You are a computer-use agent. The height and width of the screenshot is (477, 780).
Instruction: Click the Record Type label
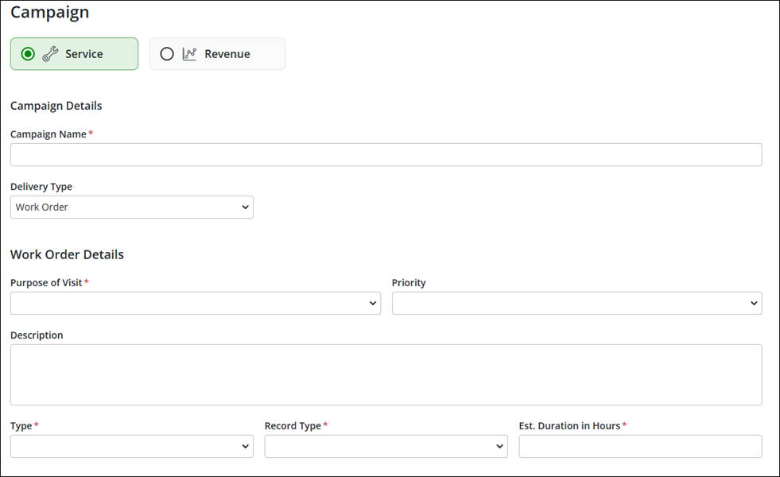293,426
